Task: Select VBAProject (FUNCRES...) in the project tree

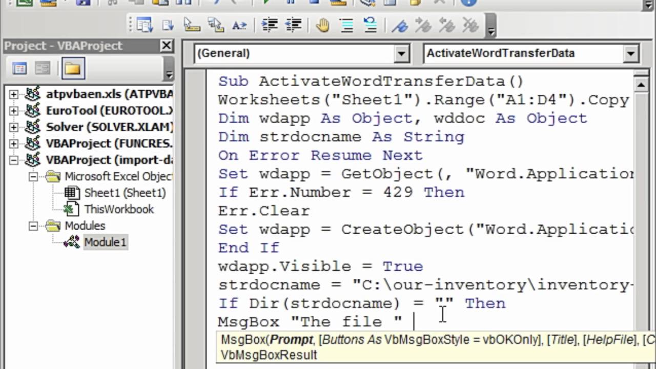Action: click(x=109, y=143)
